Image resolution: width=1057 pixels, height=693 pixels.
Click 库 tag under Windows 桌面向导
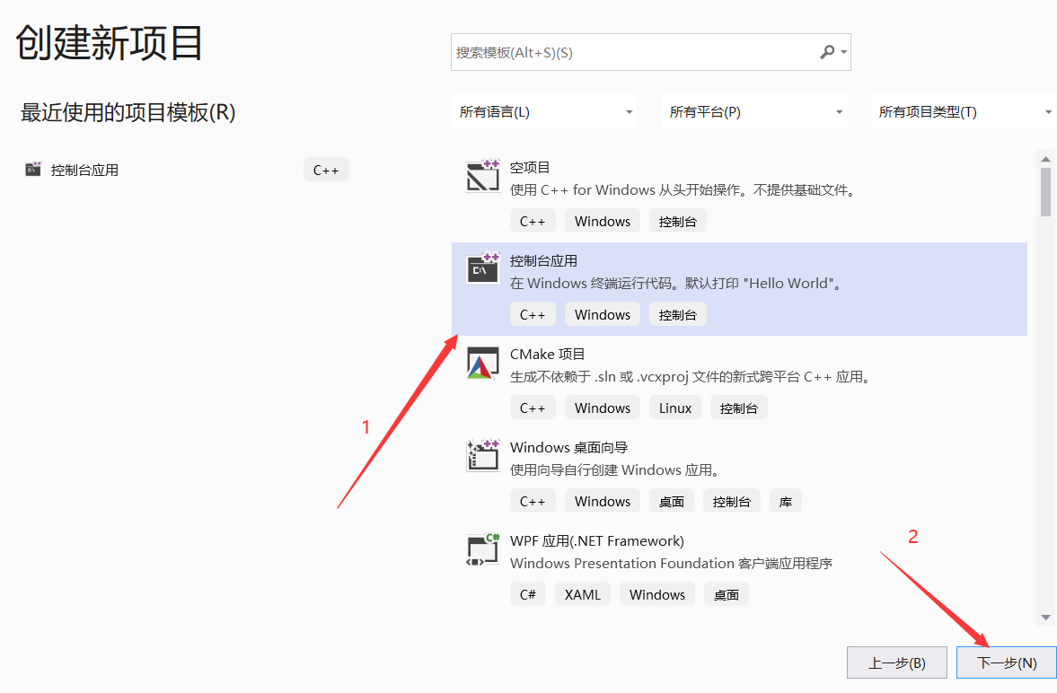point(785,502)
